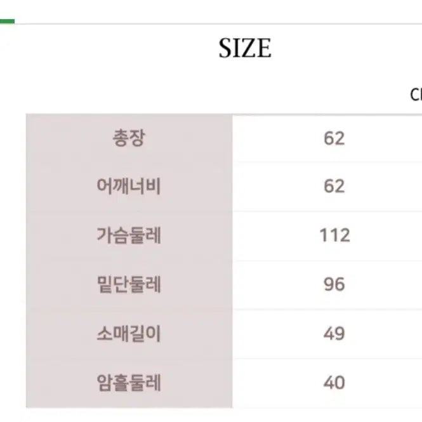Click the white area below the 암홀둘레 row
The width and height of the screenshot is (422, 422).
point(222,415)
